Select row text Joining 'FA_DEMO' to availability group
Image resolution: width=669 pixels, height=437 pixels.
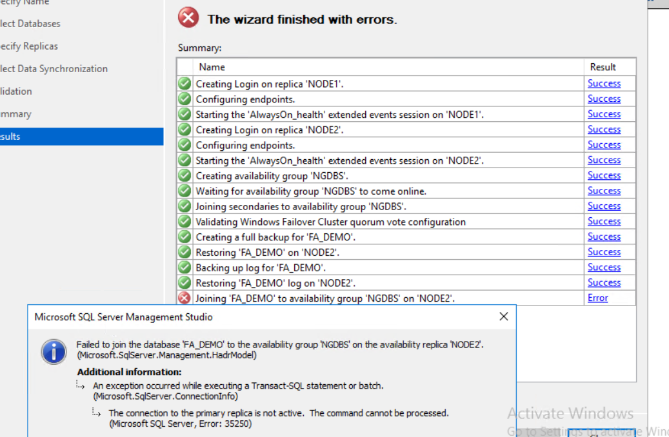point(325,298)
